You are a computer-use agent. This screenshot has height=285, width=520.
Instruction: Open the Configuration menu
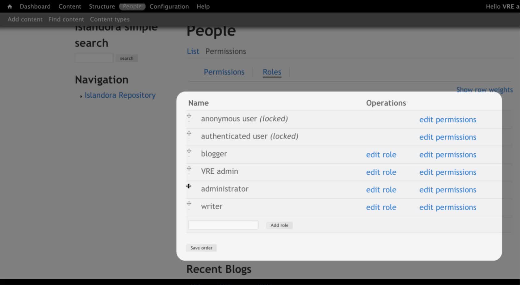[169, 6]
